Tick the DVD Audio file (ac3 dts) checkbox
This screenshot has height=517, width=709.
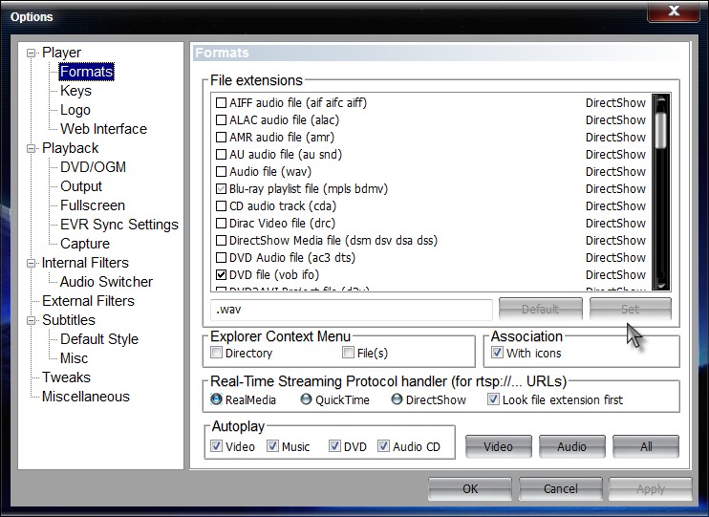(x=221, y=257)
